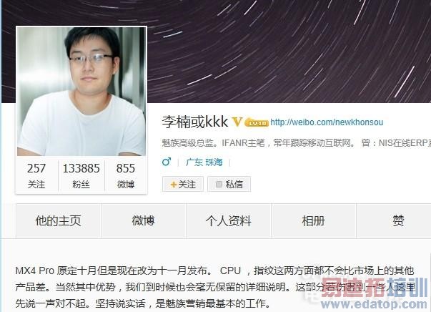
Task: Open the 赞 tab
Action: (x=398, y=220)
